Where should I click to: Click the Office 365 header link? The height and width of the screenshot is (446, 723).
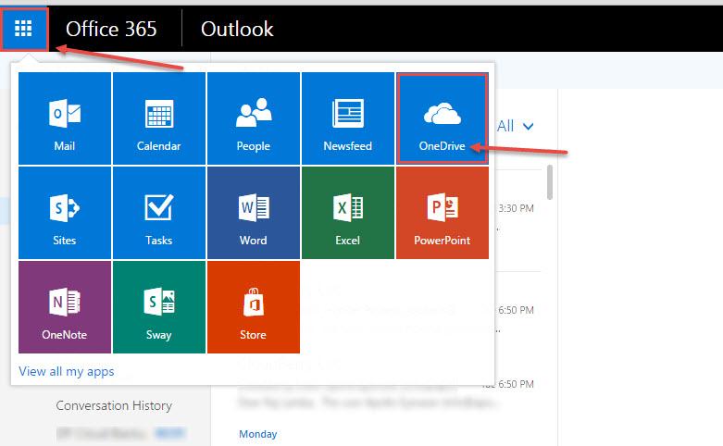click(111, 29)
